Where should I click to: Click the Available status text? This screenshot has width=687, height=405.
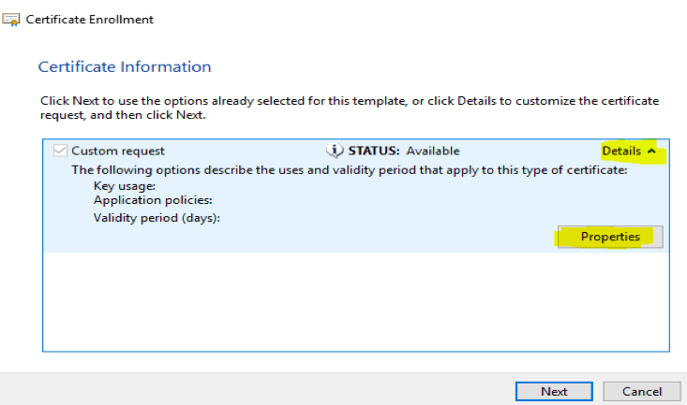[432, 151]
